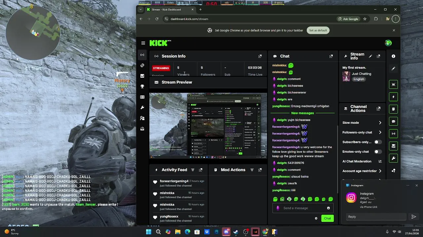Click the Kick logo
The width and height of the screenshot is (423, 237).
[x=160, y=43]
